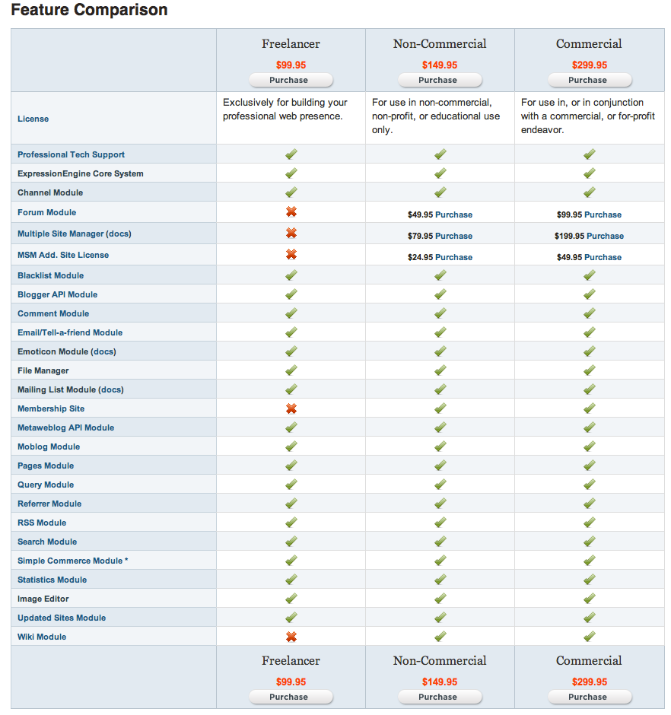
Task: Open the Mailing List Module (docs) link
Action: pos(70,389)
